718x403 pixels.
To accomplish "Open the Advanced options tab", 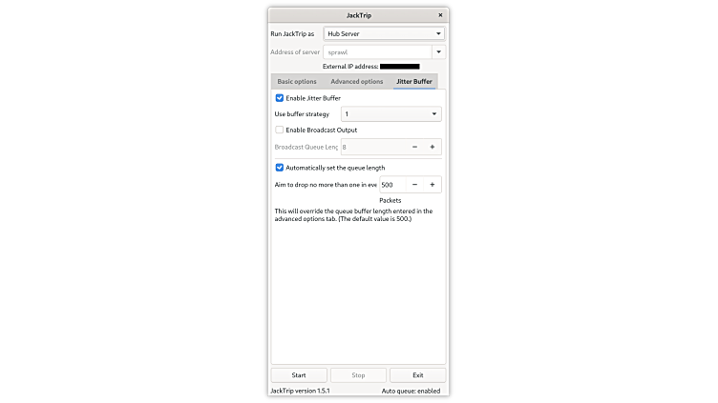I will pyautogui.click(x=357, y=81).
